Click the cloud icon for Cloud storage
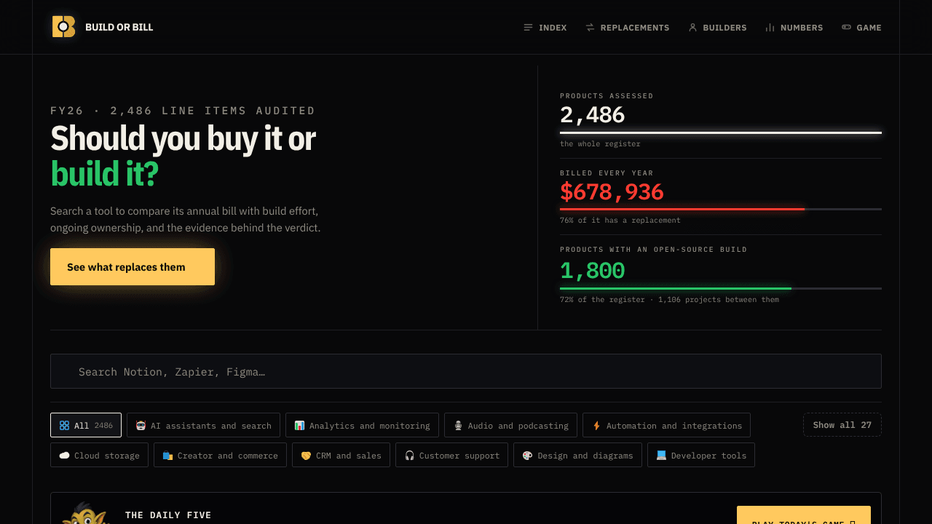The width and height of the screenshot is (932, 524). click(x=64, y=455)
